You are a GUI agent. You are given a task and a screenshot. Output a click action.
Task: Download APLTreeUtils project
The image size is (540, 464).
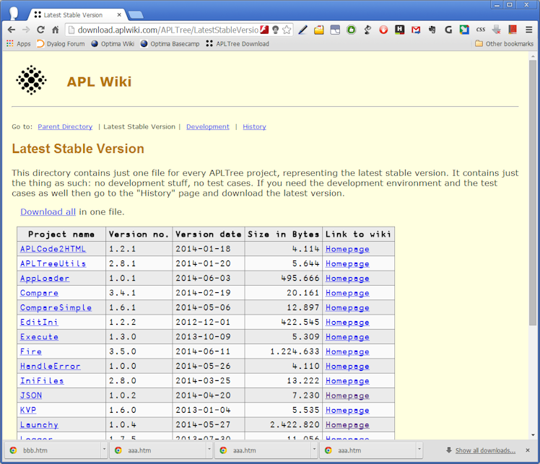[x=53, y=263]
